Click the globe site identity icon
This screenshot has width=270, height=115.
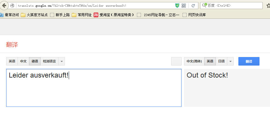(x=12, y=6)
